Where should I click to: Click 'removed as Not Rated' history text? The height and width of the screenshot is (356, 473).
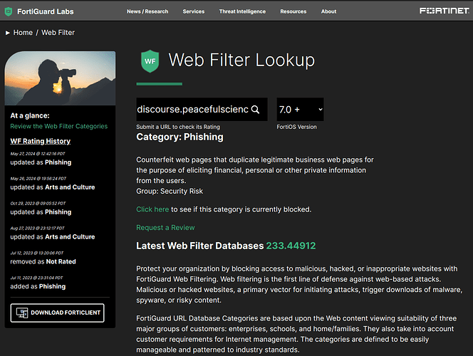(x=43, y=261)
